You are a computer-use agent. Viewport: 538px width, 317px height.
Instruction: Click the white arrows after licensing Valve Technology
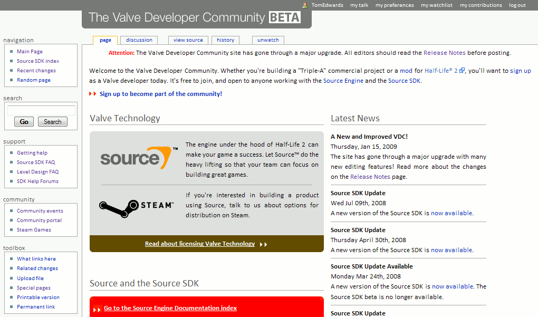pos(263,244)
